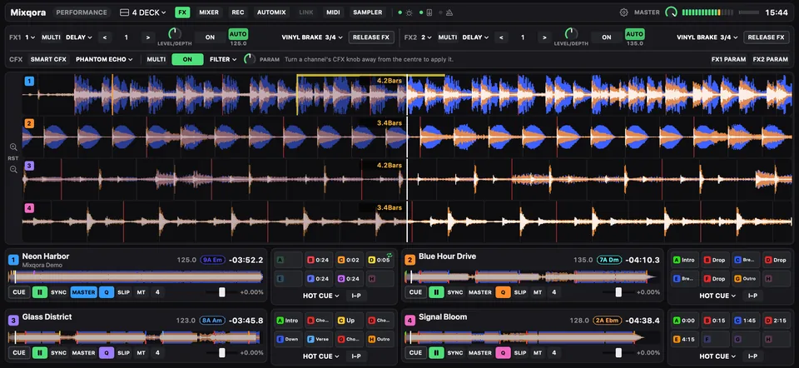Click the I–P button for deck 2

click(x=752, y=296)
